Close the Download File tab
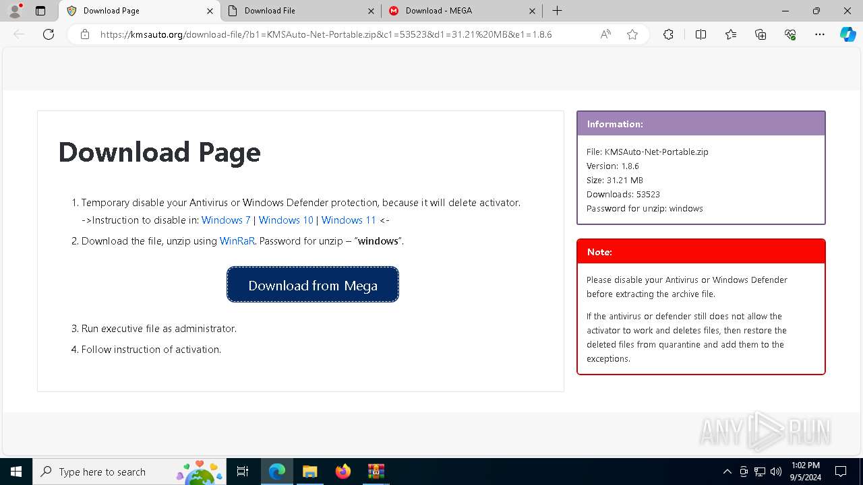 [371, 11]
